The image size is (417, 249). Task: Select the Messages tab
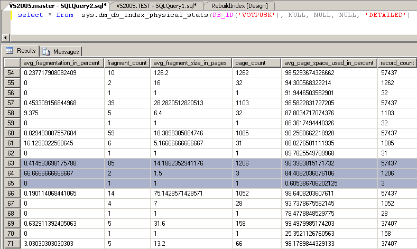61,51
